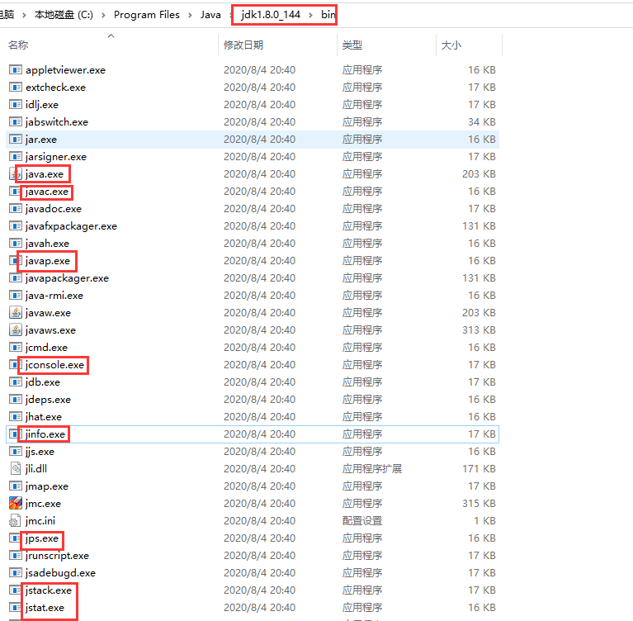The image size is (633, 621).
Task: Click the 315 KB size of jmc.exe
Action: (x=479, y=504)
